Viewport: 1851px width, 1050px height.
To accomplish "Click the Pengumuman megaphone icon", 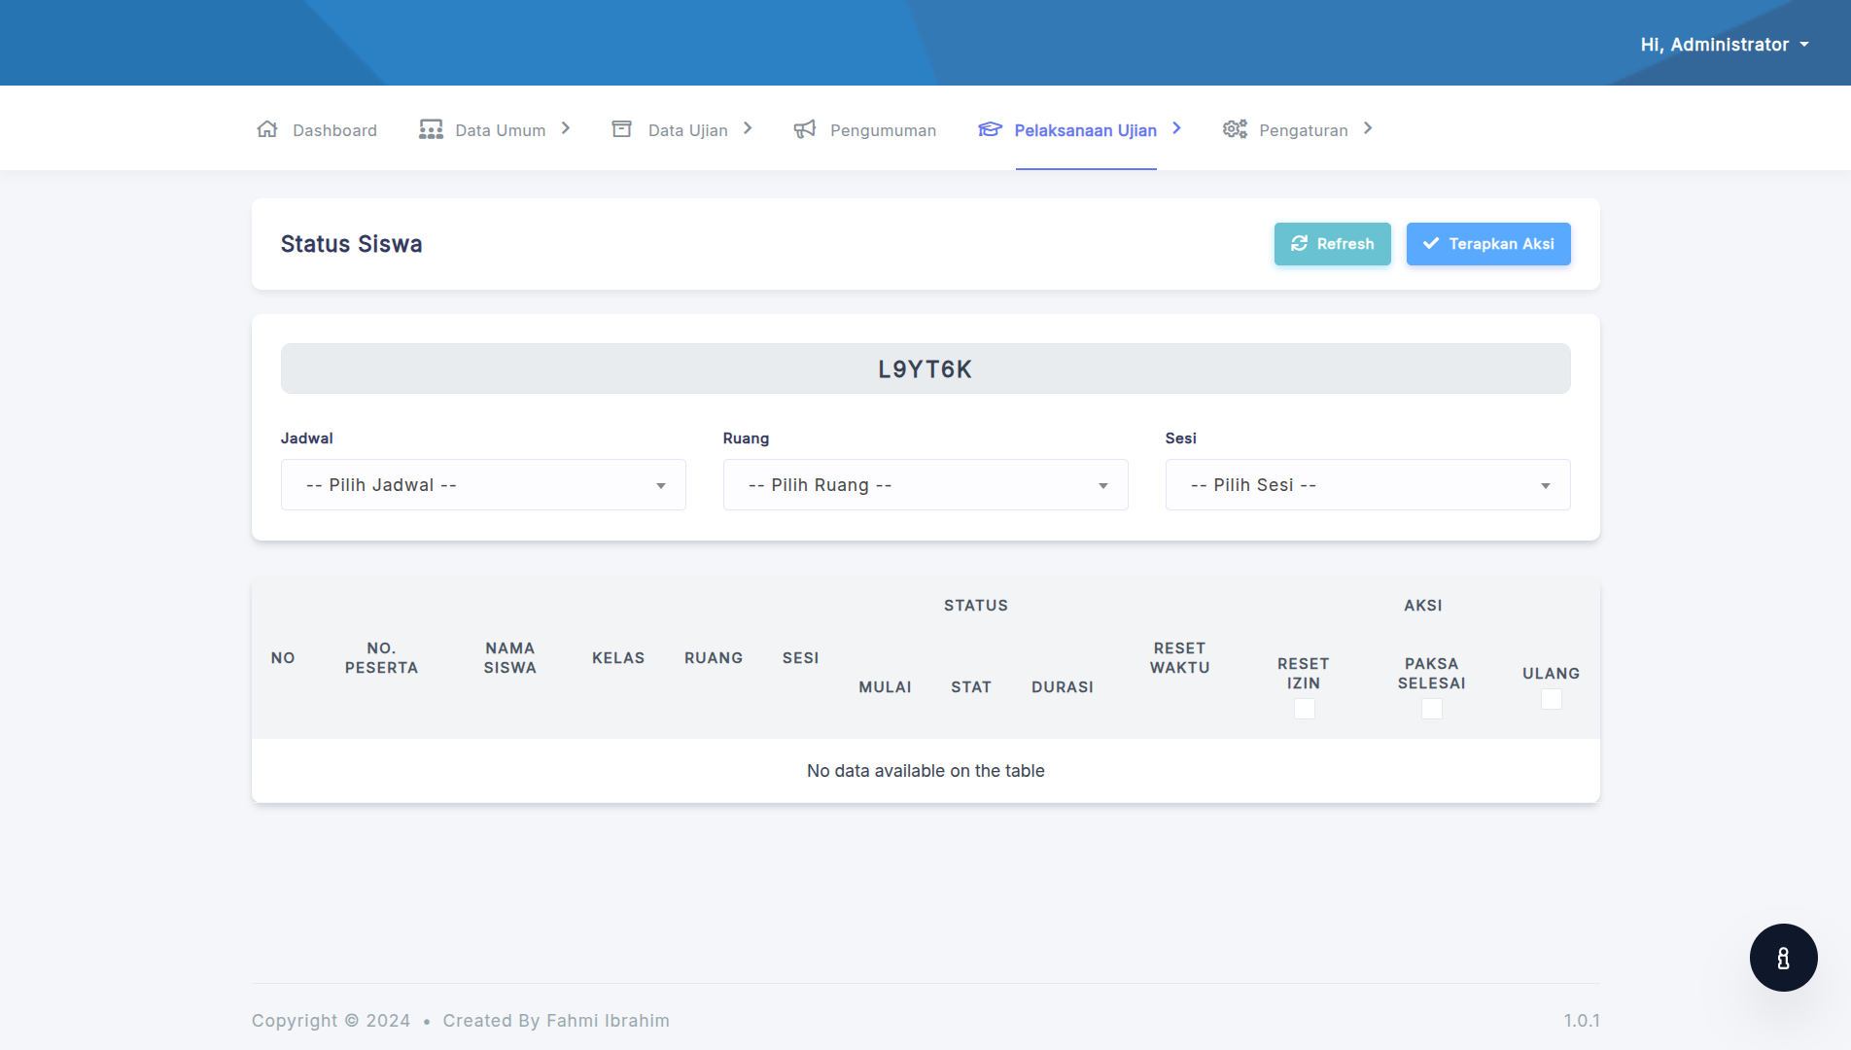I will [x=804, y=129].
